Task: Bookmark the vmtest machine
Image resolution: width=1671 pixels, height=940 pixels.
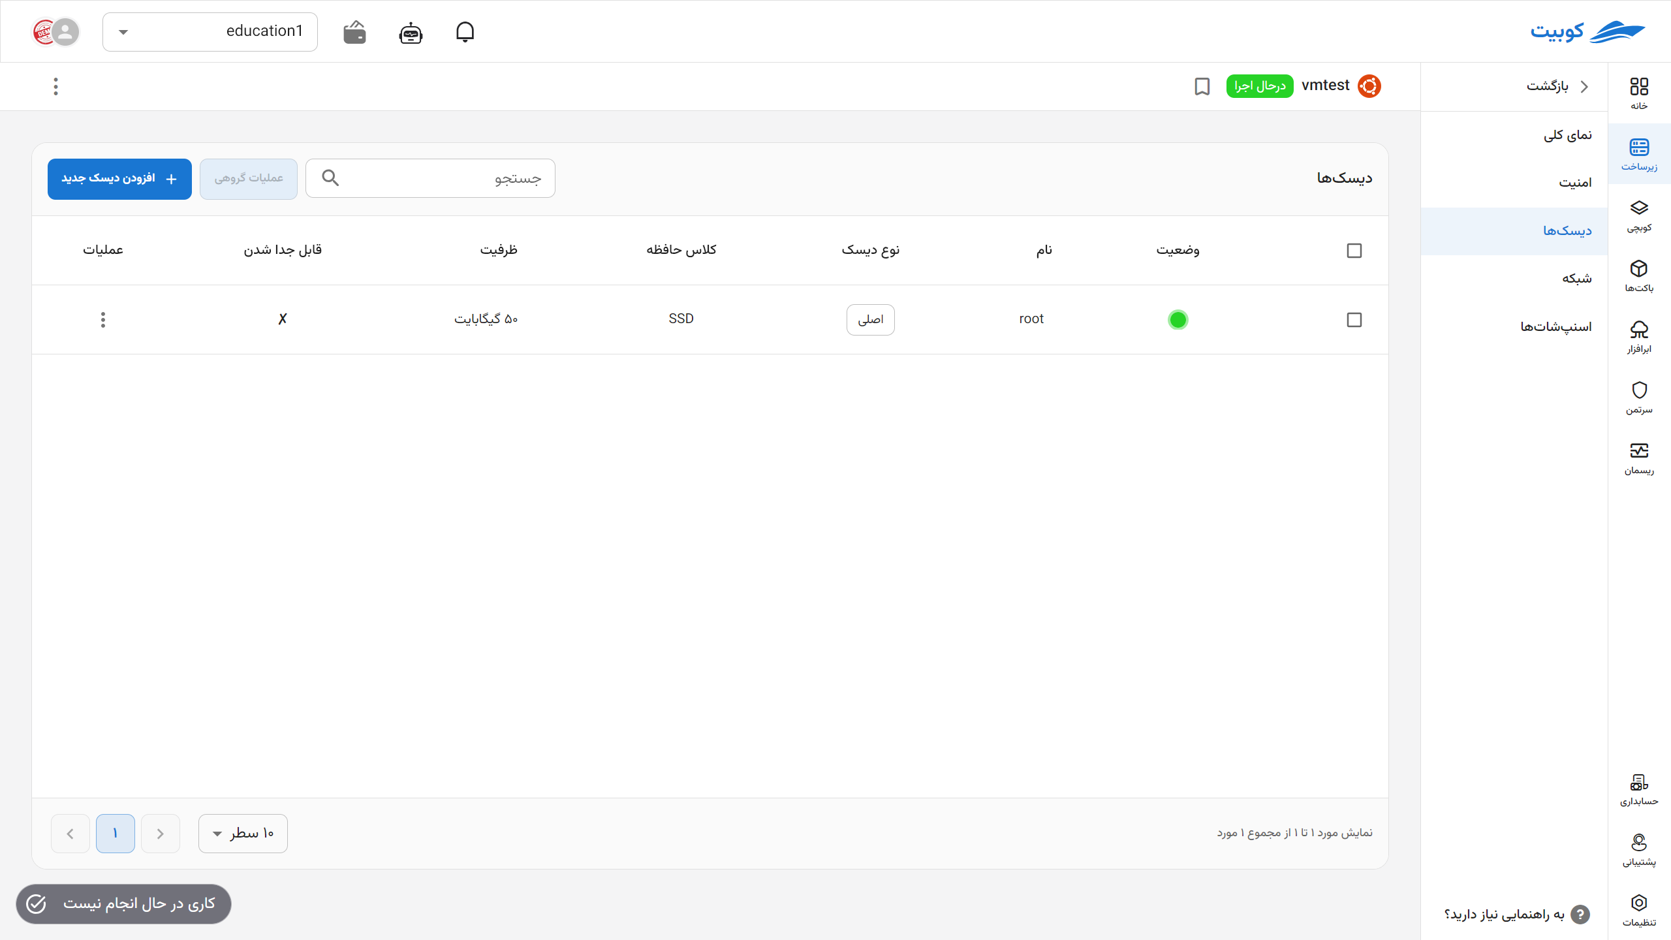Action: (x=1202, y=86)
